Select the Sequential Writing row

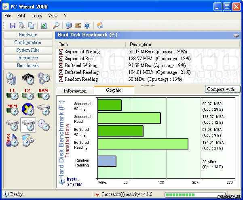point(148,52)
